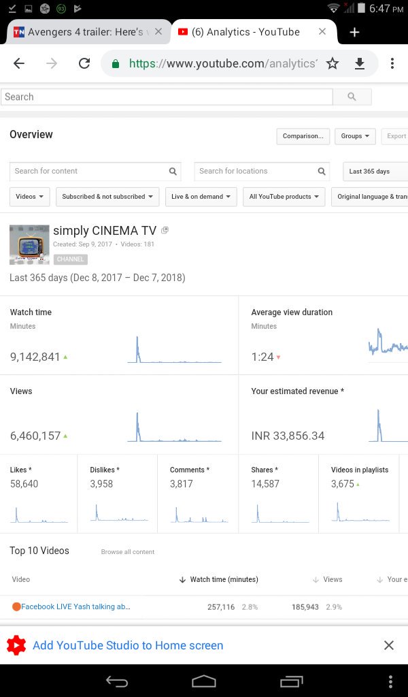Close the Analytics - YouTube tab
The height and width of the screenshot is (697, 408).
click(322, 31)
